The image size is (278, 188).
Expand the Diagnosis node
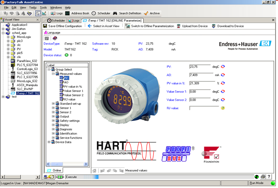click(53, 129)
